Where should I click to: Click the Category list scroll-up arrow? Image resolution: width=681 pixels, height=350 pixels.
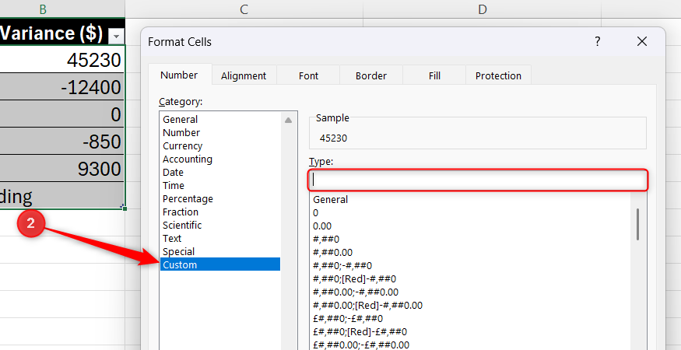click(289, 121)
